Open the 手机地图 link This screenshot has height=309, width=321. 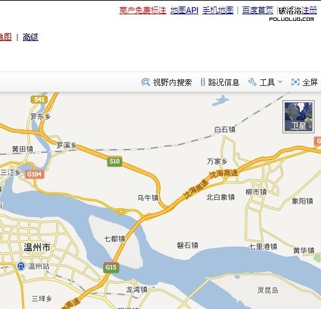click(x=218, y=10)
